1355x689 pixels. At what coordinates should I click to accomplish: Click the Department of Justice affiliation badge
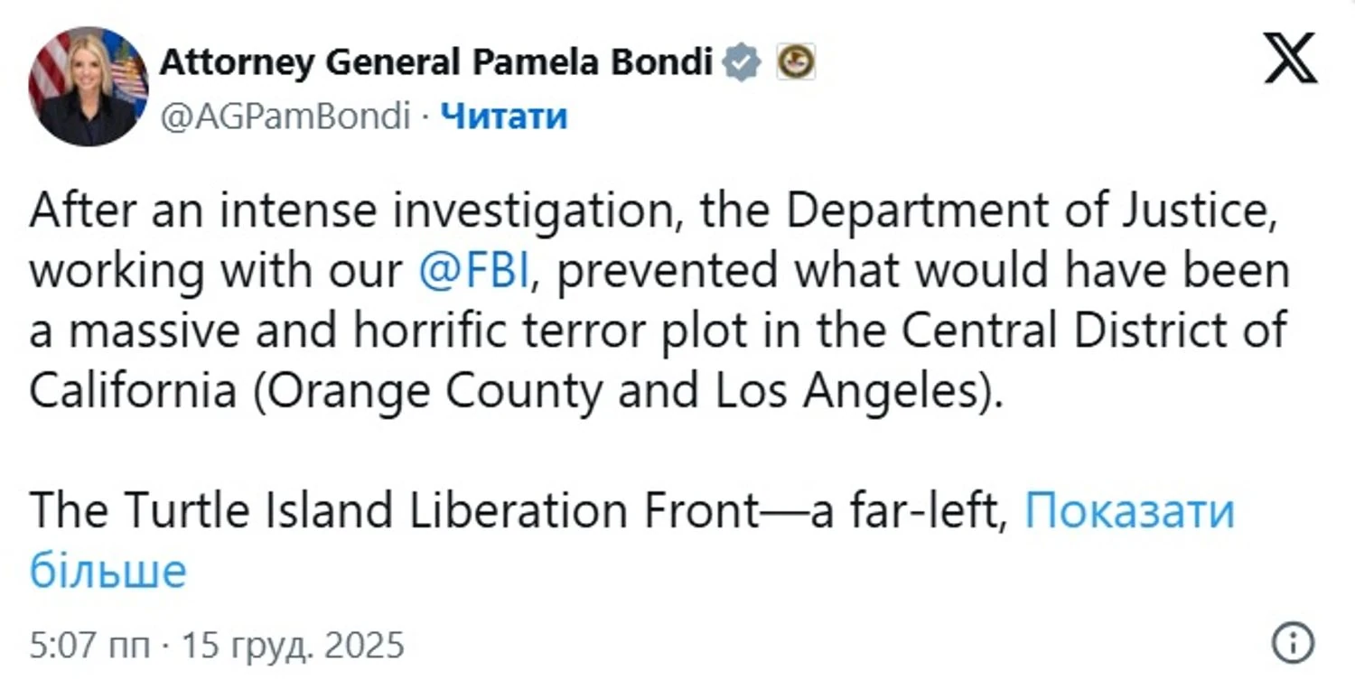pos(796,62)
